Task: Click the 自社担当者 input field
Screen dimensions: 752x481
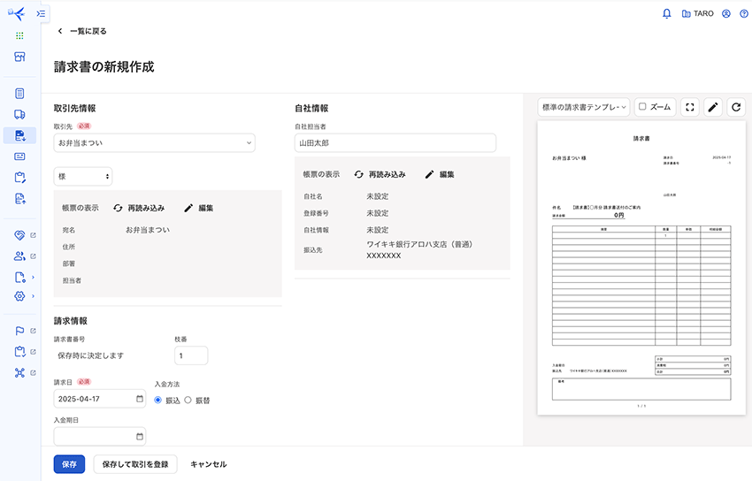Action: (395, 142)
